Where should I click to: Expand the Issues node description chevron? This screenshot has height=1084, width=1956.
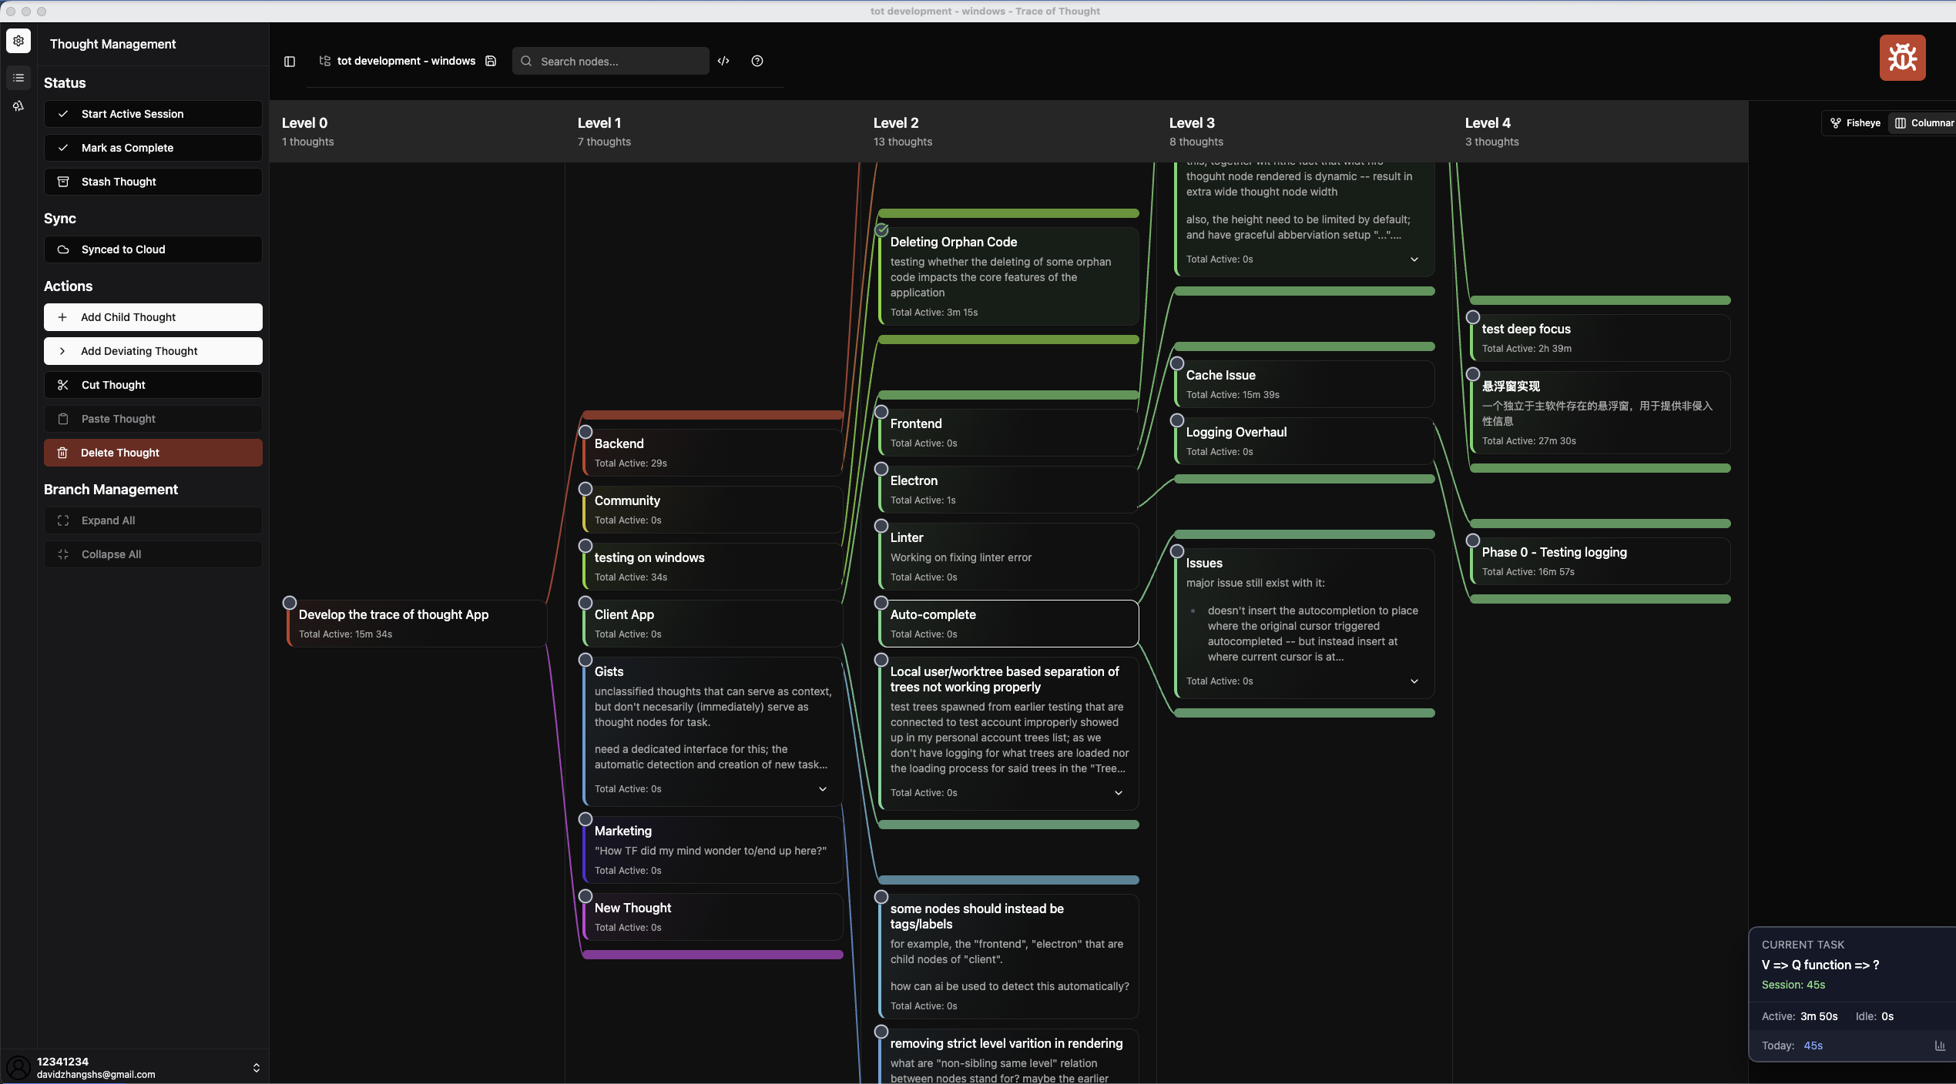[x=1414, y=681]
